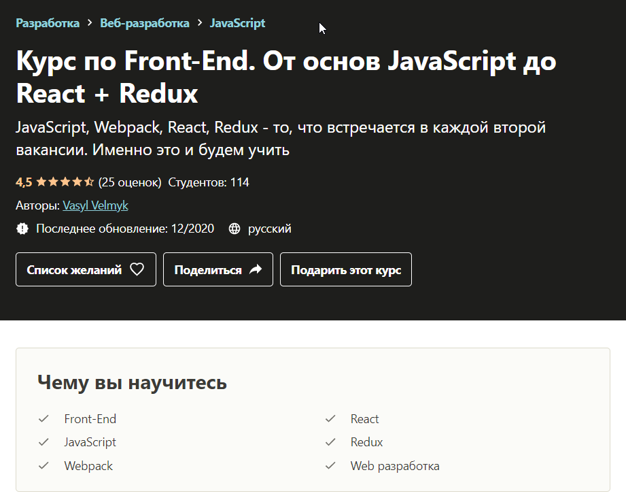Add course via Список желаний button
Image resolution: width=626 pixels, height=500 pixels.
86,269
